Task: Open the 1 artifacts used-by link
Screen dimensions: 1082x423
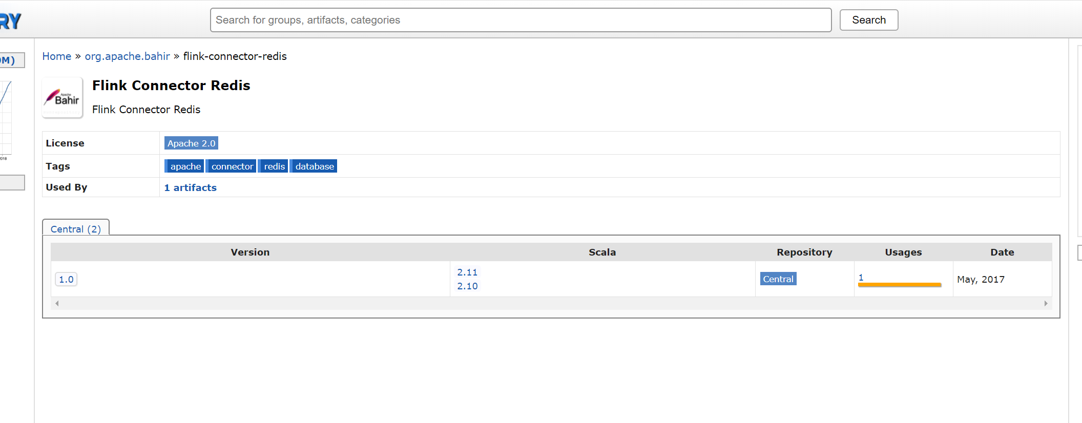Action: point(190,187)
